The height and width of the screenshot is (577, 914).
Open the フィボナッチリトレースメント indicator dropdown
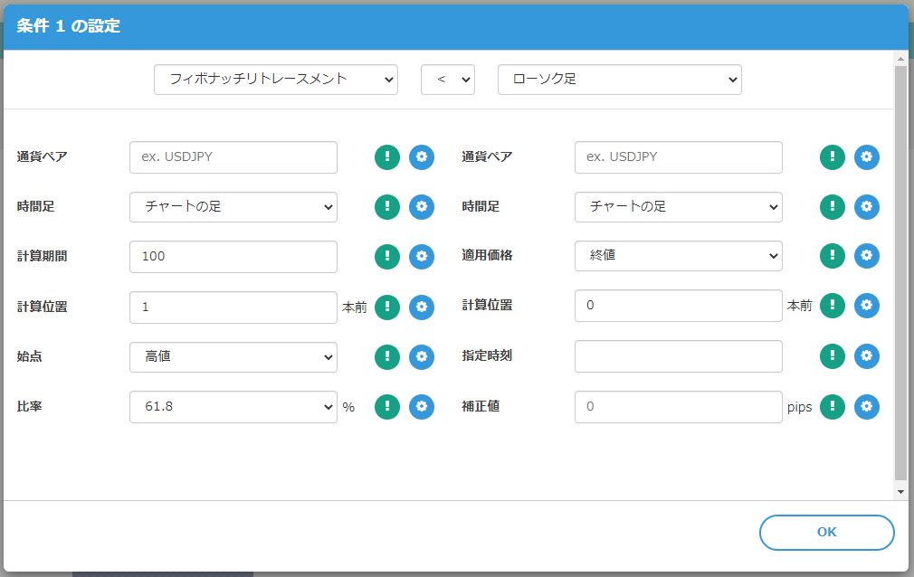pos(276,80)
